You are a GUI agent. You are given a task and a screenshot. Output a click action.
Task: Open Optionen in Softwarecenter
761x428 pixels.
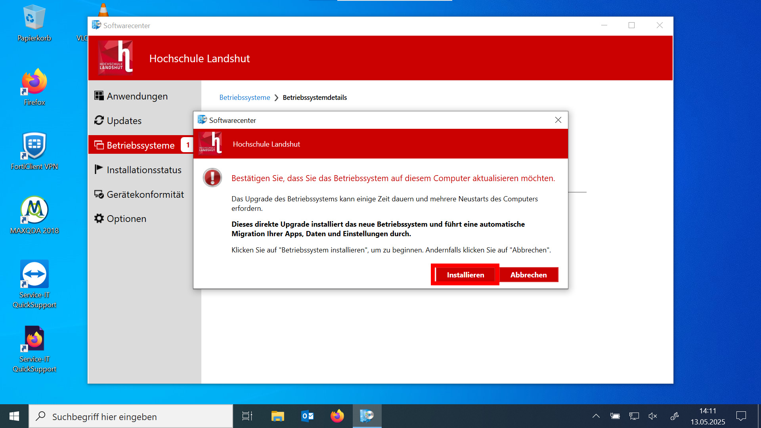(x=126, y=218)
